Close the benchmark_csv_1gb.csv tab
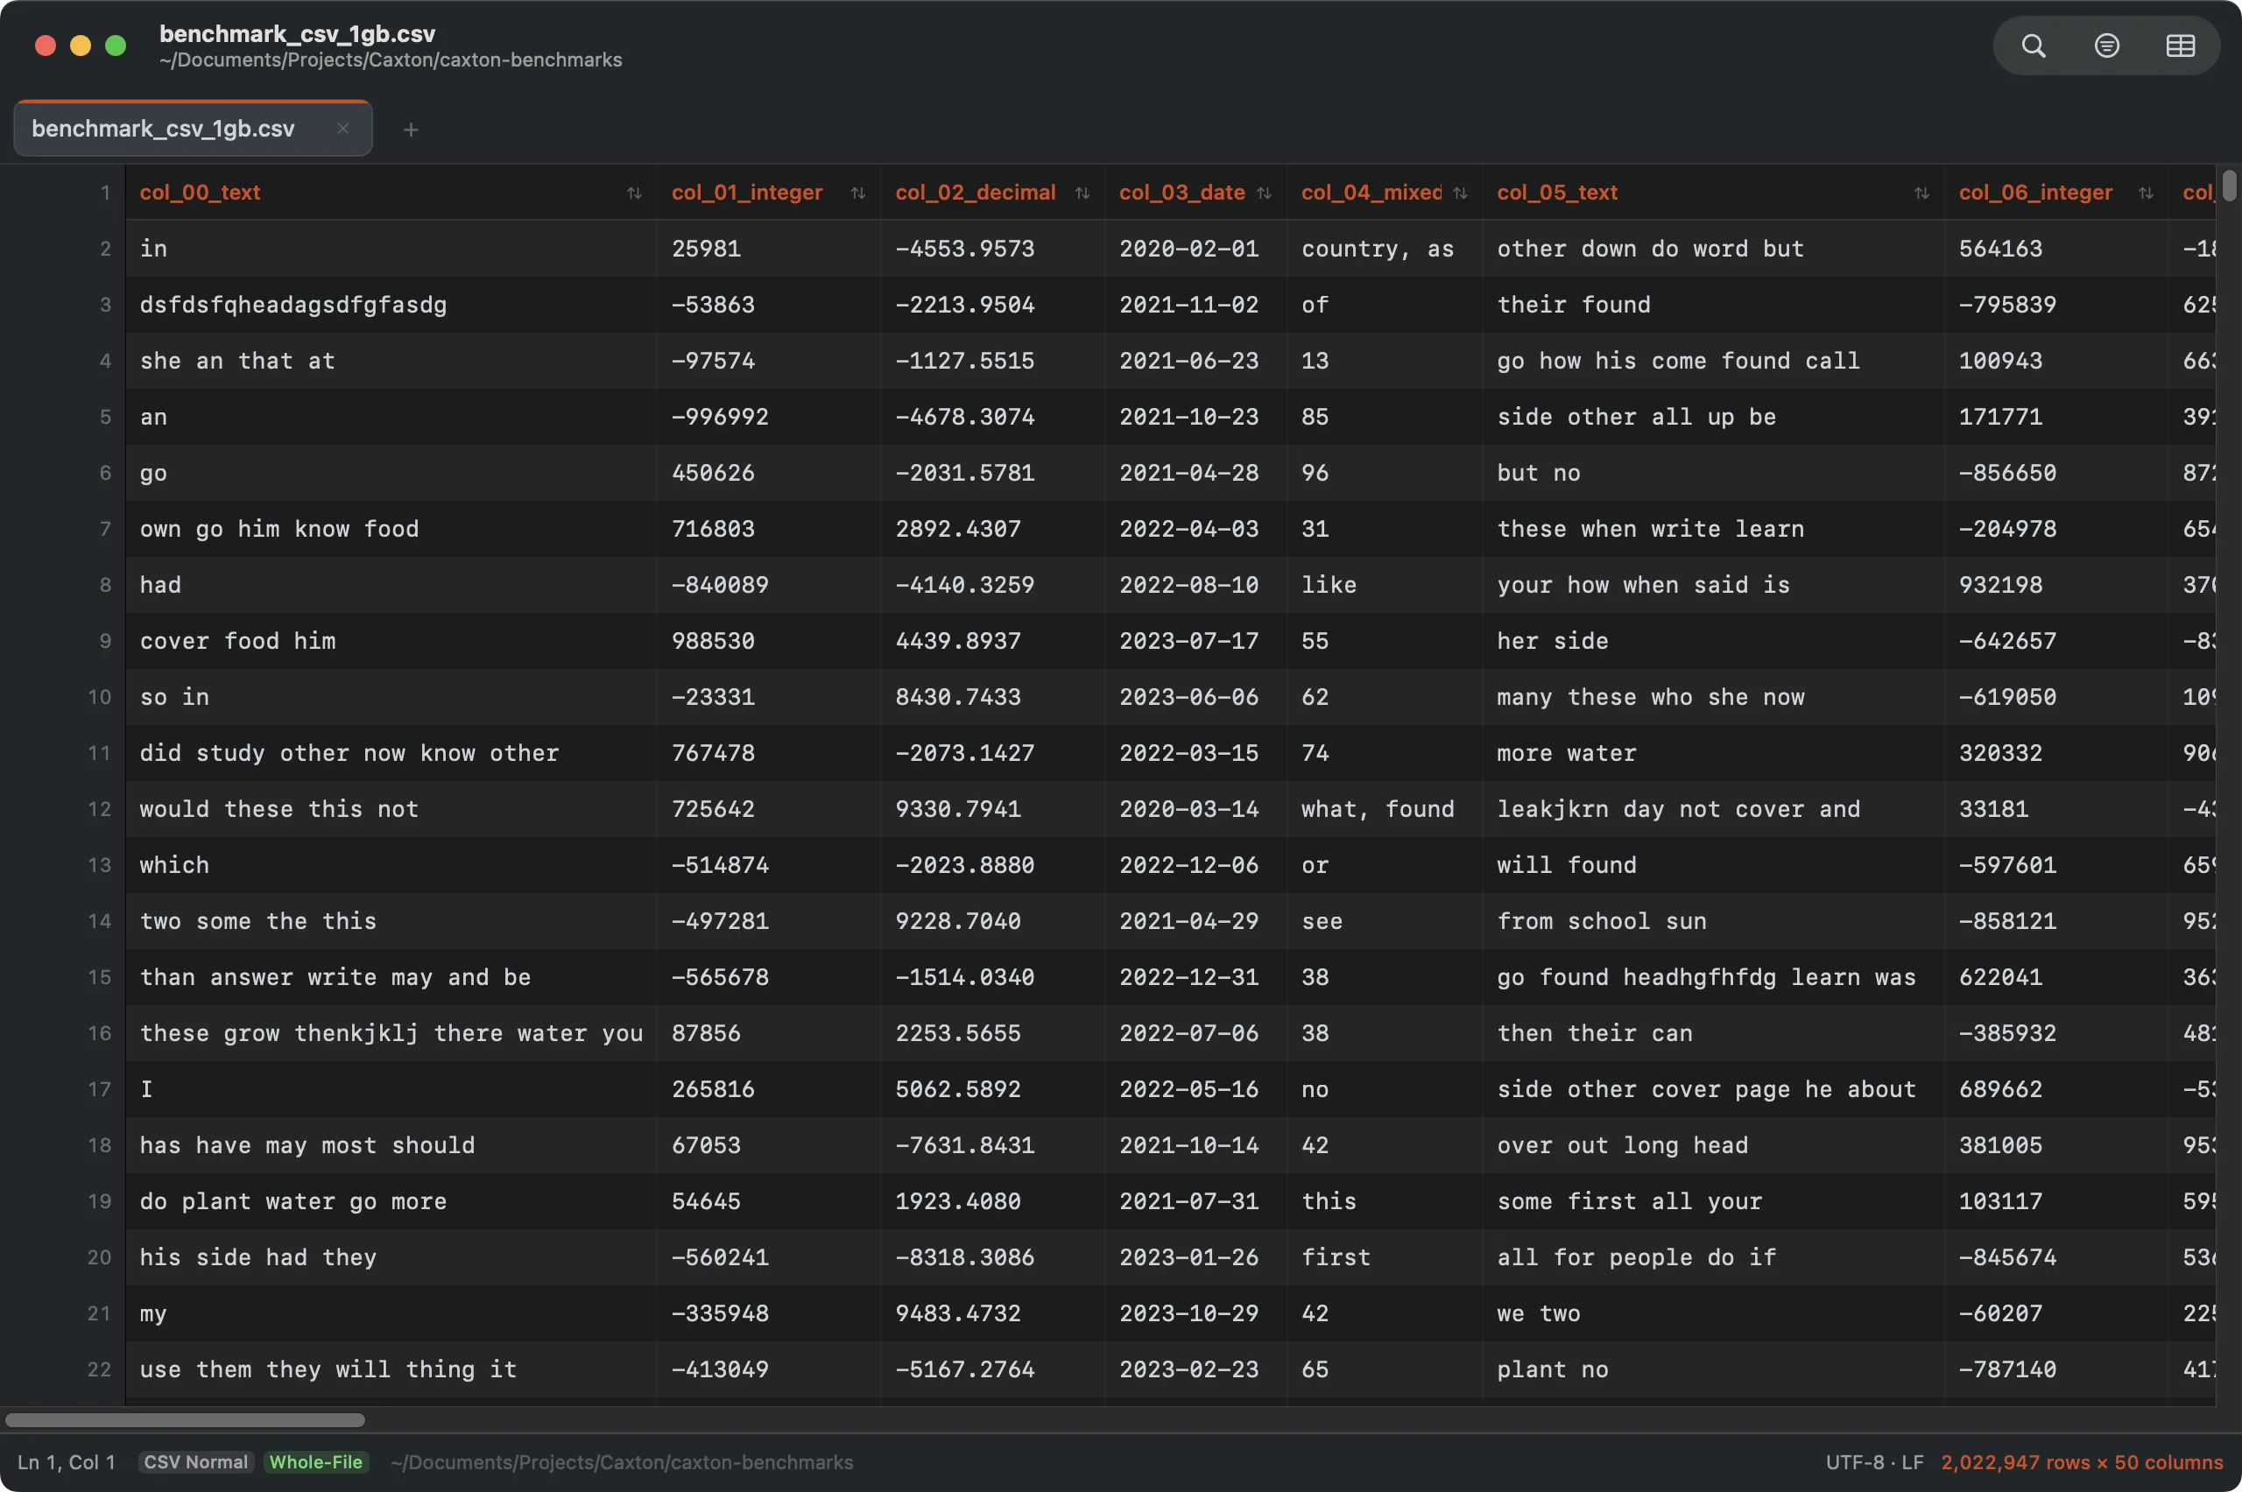This screenshot has width=2242, height=1492. click(342, 129)
